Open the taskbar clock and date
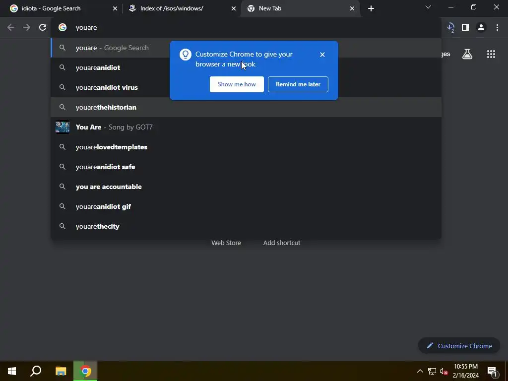The image size is (508, 381). click(x=466, y=371)
